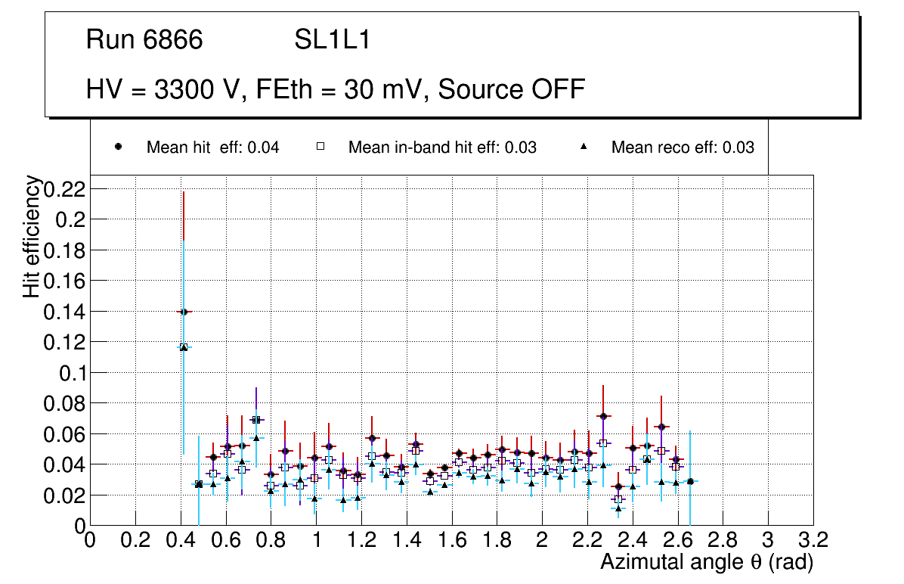This screenshot has width=904, height=584.
Task: Click the 0.22 tick label on y-axis
Action: [x=64, y=188]
